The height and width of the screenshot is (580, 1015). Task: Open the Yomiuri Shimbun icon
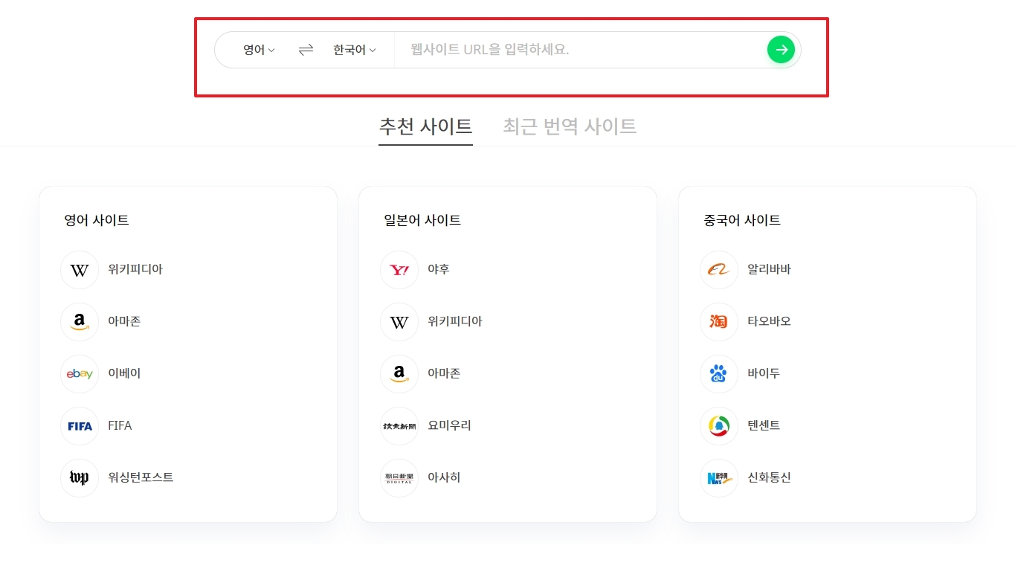pos(399,425)
